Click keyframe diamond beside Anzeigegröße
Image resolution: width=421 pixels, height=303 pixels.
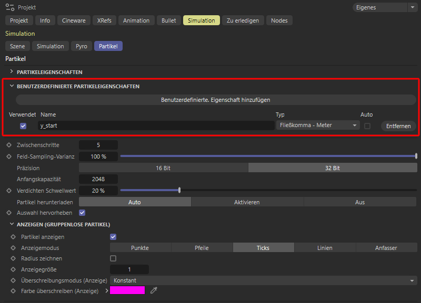[x=14, y=269]
